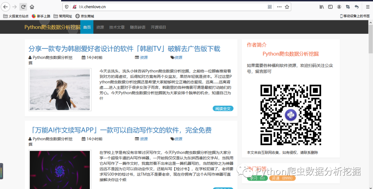This screenshot has width=373, height=189.
Task: Click the insecure connection padlock icon
Action: coord(75,7)
